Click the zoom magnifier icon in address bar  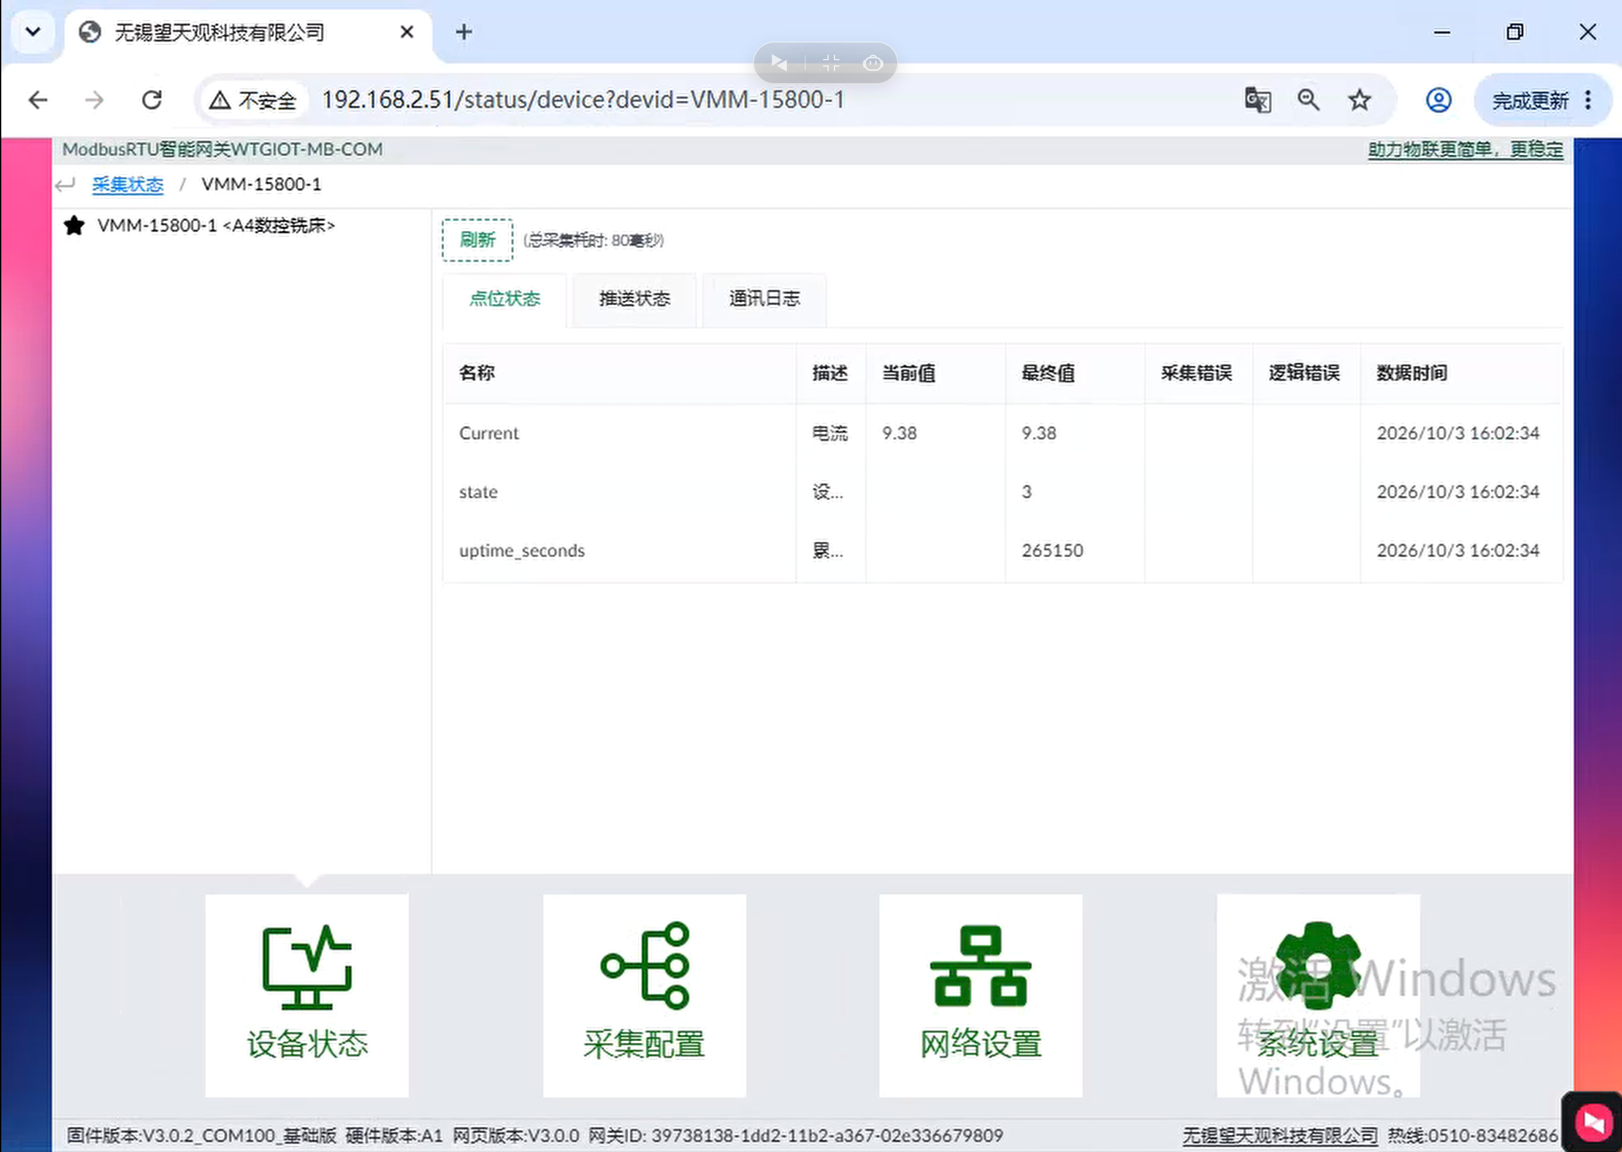point(1309,100)
